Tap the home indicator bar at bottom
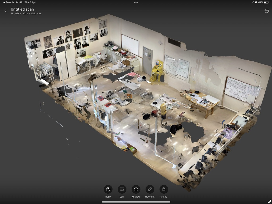The image size is (272, 204). (136, 202)
